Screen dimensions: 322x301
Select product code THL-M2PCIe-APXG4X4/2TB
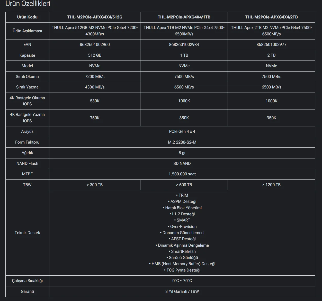[271, 17]
